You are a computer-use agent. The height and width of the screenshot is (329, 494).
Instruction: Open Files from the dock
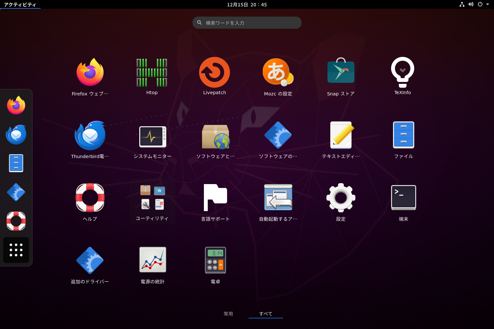tap(16, 163)
